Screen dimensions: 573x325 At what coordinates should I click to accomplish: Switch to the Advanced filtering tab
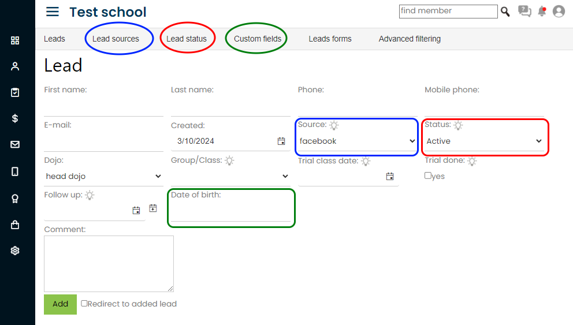click(x=410, y=39)
